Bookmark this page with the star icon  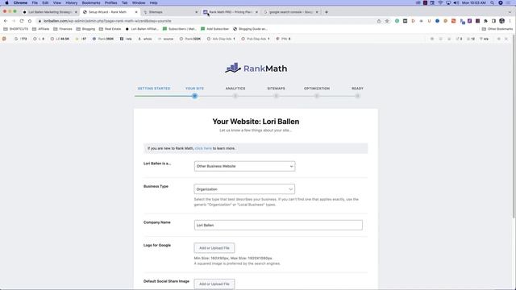[x=387, y=21]
